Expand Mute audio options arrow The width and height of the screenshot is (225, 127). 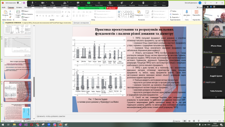click(36, 2)
